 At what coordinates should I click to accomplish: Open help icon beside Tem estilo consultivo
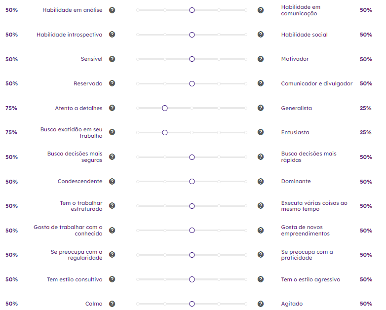point(112,279)
